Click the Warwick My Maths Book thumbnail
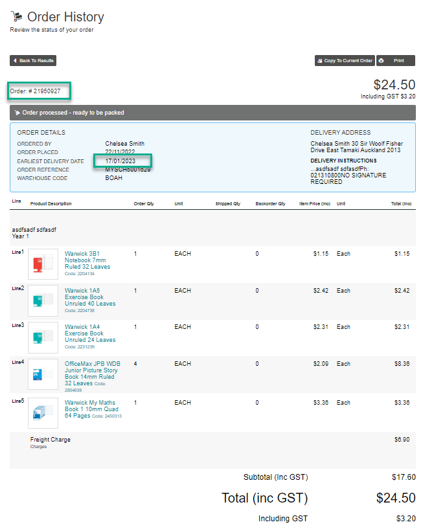Screen dimensions: 434x531 click(43, 413)
